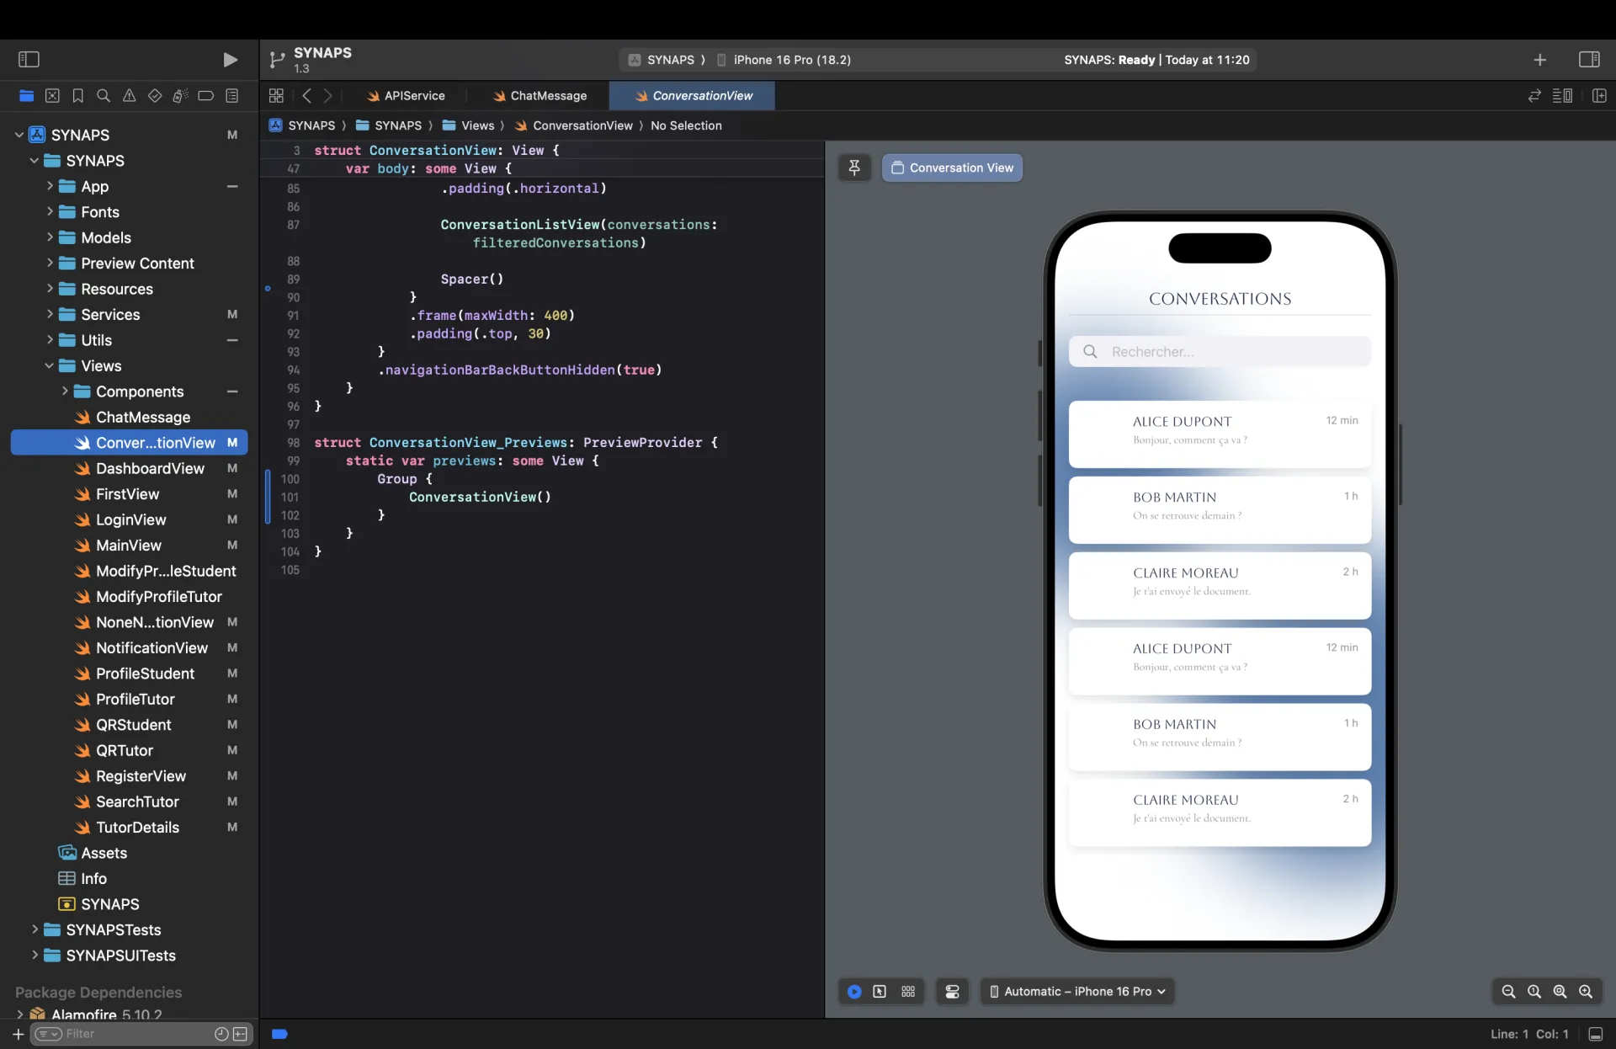Screen dimensions: 1616x1049
Task: Open the Breakpoint navigator
Action: (x=205, y=96)
